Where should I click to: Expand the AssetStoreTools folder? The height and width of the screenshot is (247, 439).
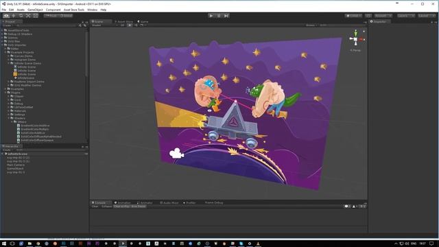click(x=3, y=30)
